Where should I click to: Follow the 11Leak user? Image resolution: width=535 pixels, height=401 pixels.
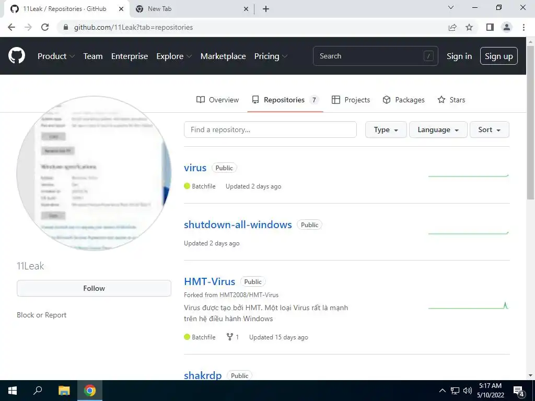click(x=94, y=288)
